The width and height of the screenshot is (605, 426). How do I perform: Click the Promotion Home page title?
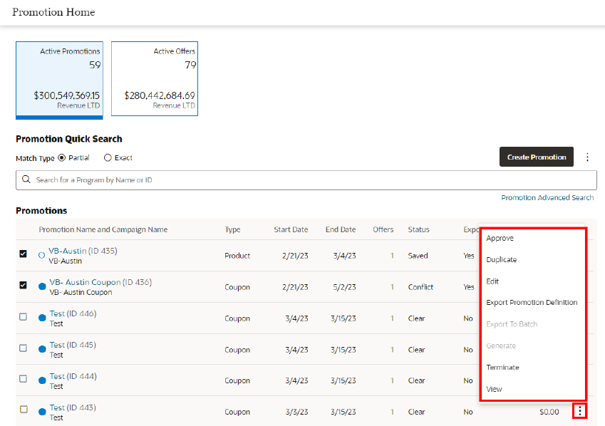pos(53,12)
